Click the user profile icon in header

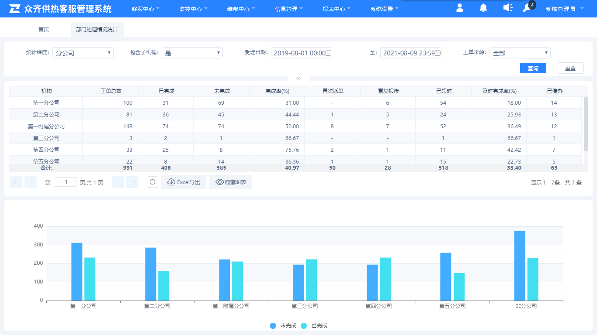click(x=459, y=8)
